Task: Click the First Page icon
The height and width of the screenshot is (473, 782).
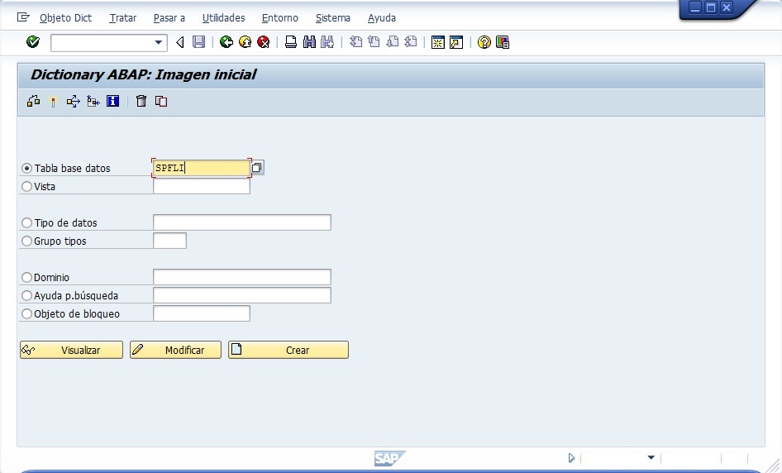Action: point(355,42)
